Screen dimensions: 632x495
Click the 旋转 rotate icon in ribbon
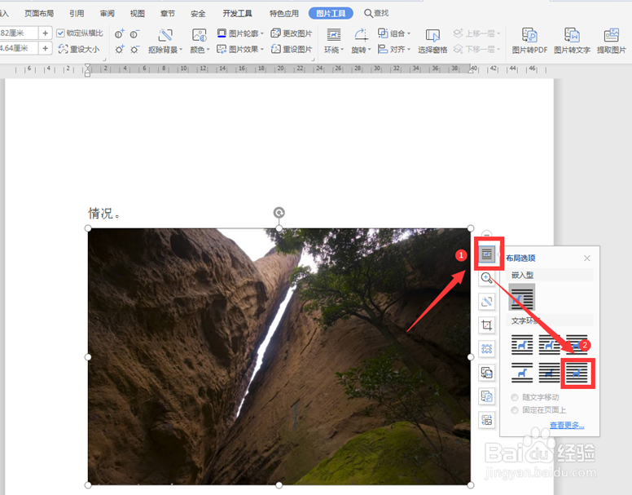coord(361,35)
